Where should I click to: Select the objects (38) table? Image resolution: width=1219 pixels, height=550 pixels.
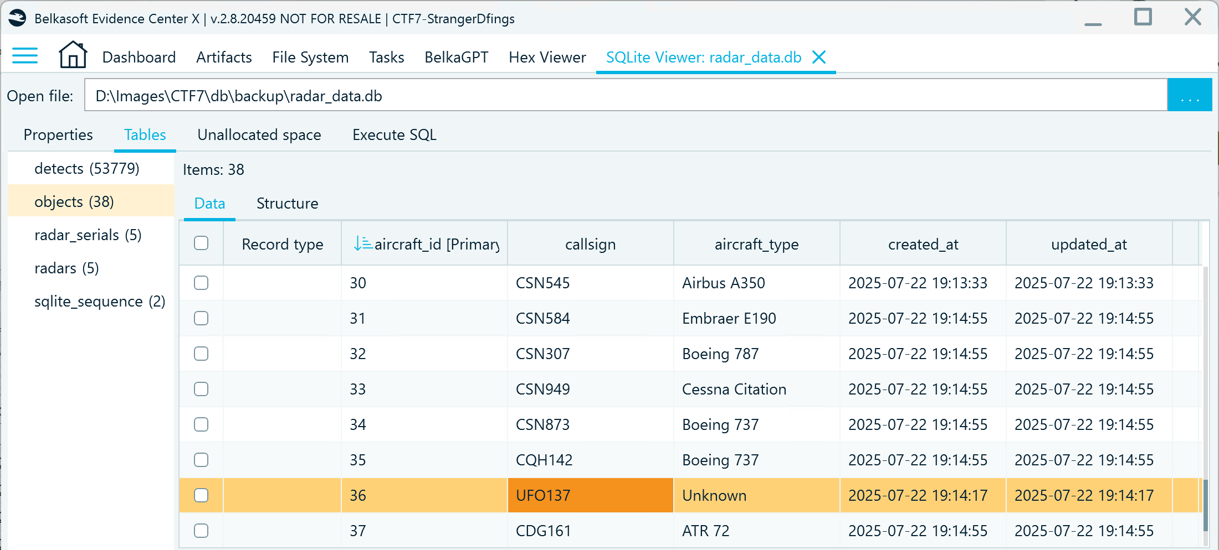91,201
